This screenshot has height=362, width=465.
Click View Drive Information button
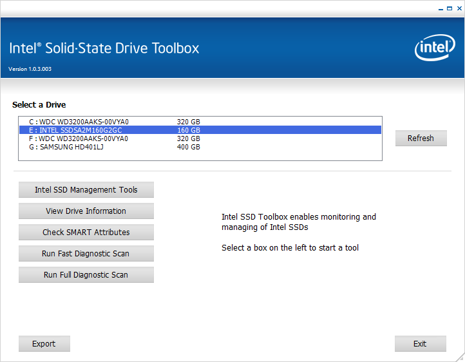[86, 211]
